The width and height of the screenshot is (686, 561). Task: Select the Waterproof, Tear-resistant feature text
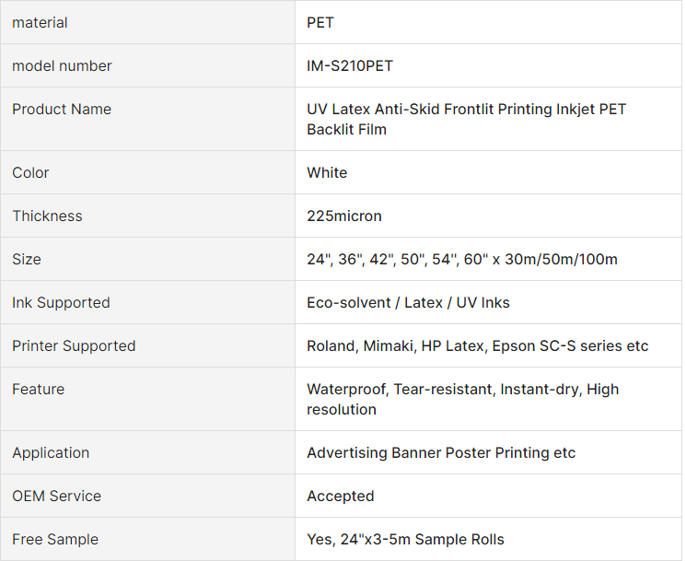point(462,399)
